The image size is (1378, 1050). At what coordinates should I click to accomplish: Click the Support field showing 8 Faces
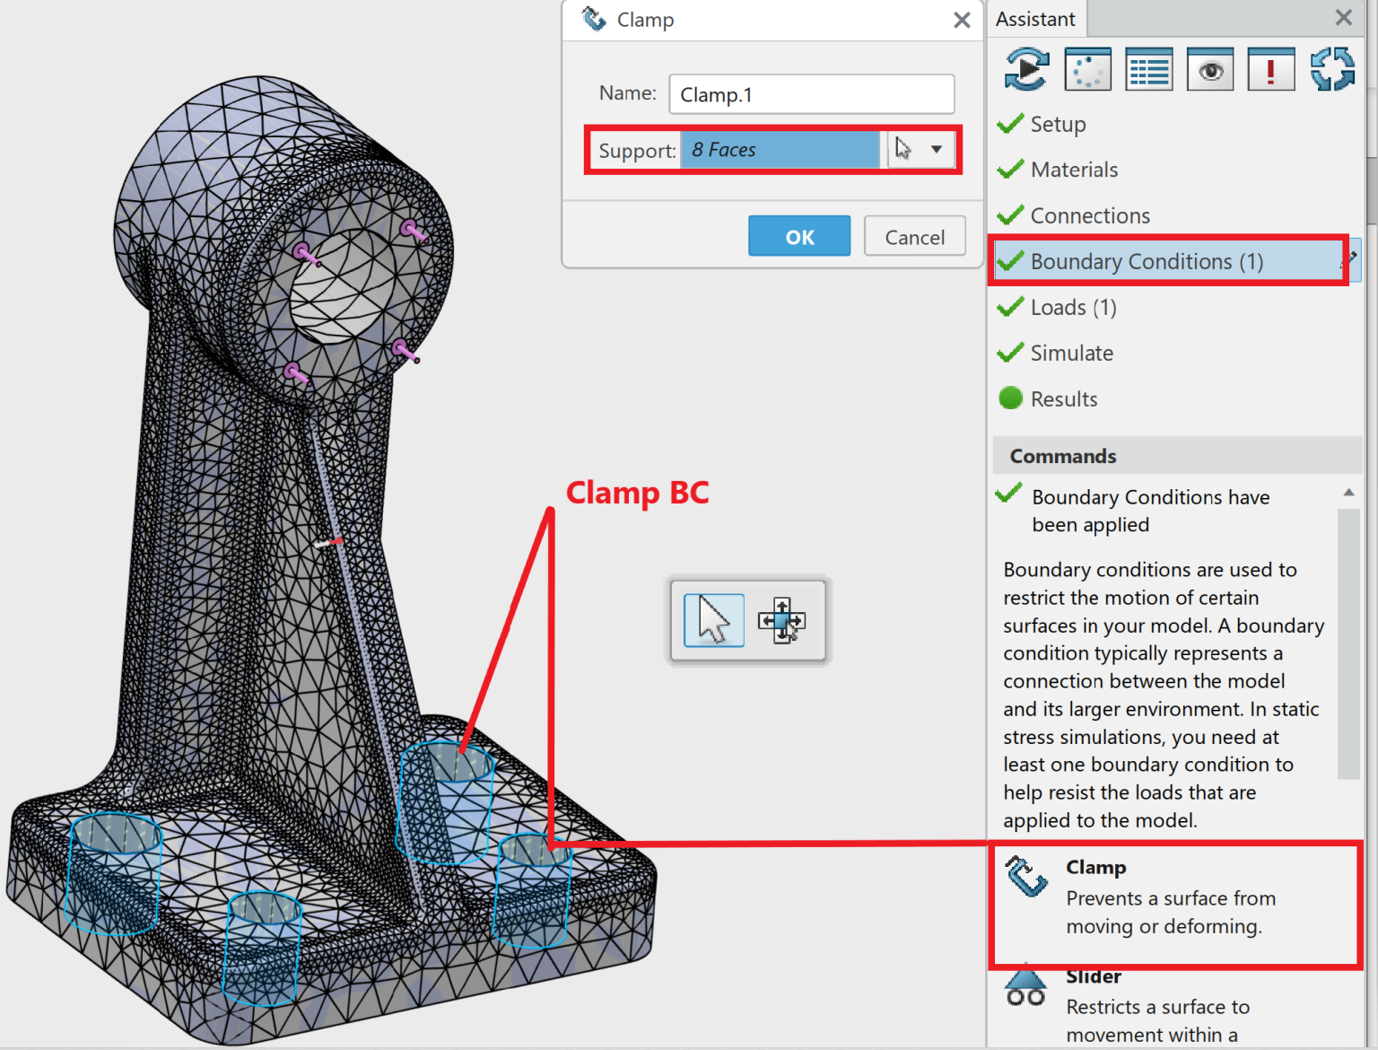coord(780,150)
